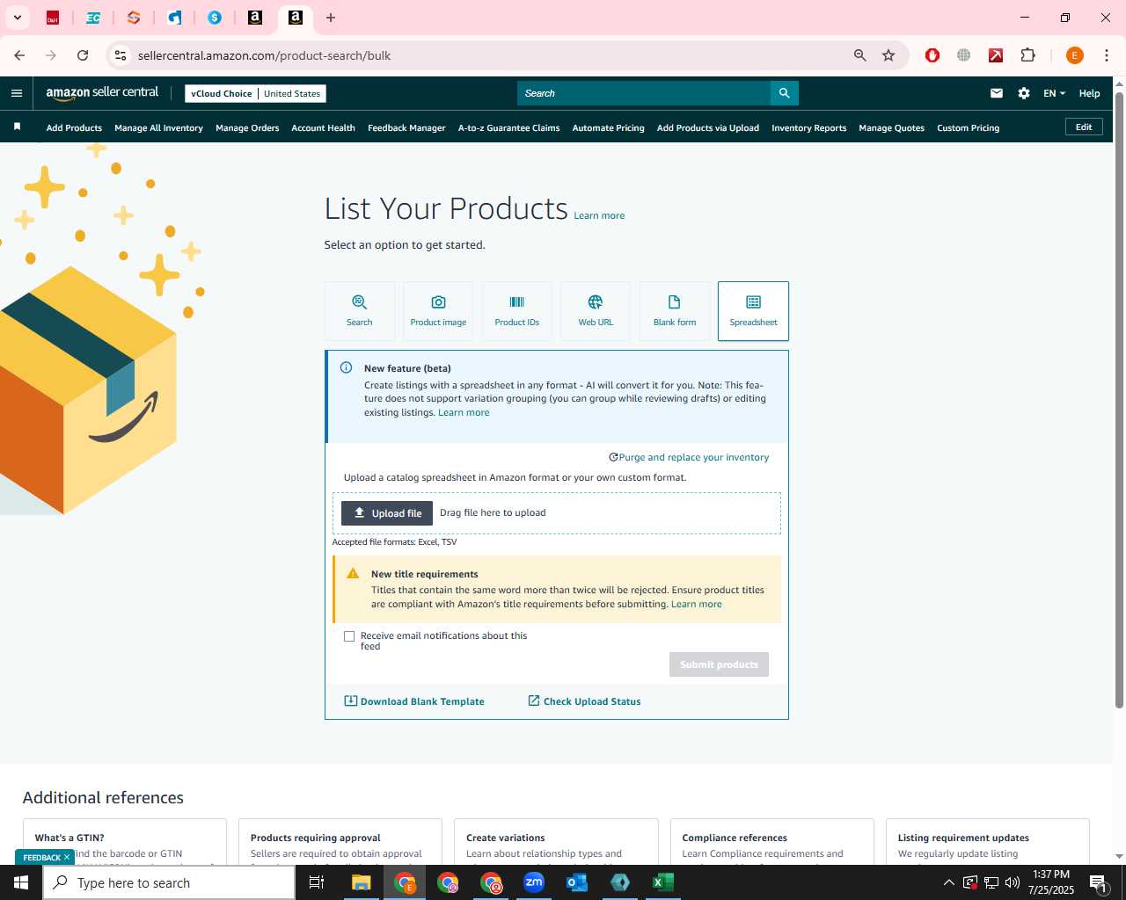Open Chrome three-dot menu
This screenshot has width=1126, height=900.
click(1107, 55)
